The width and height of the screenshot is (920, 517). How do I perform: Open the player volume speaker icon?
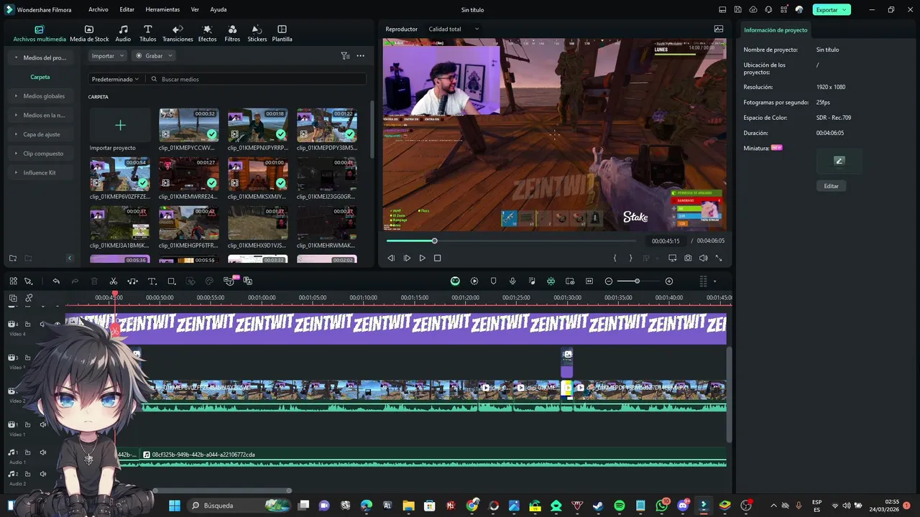[703, 258]
